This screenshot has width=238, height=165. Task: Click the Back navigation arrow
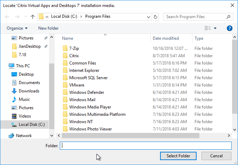coord(7,17)
